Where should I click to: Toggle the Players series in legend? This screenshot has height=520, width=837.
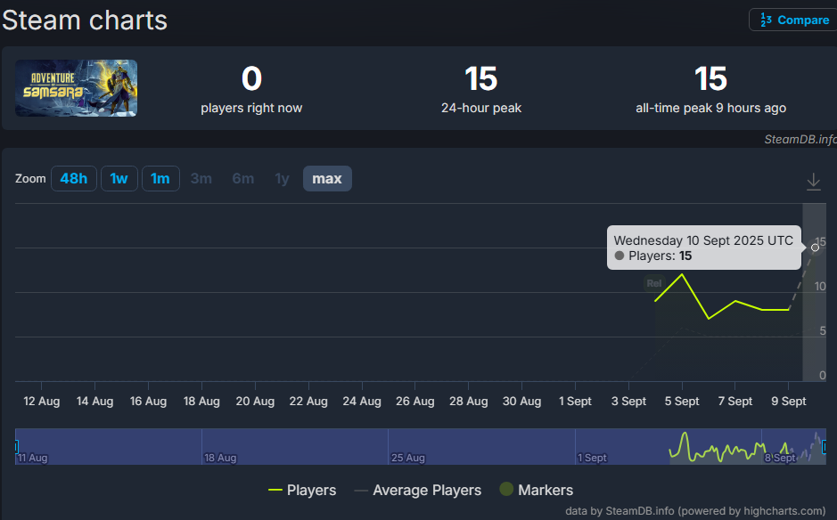[302, 490]
